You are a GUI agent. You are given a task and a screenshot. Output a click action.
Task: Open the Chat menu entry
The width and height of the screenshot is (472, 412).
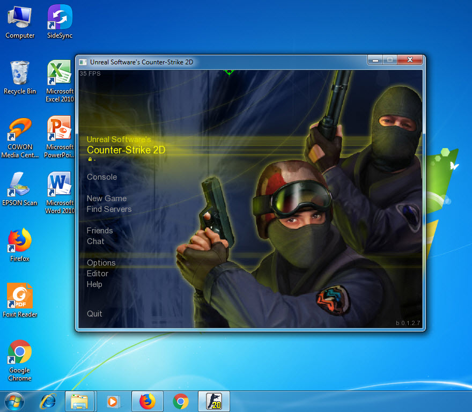[95, 241]
